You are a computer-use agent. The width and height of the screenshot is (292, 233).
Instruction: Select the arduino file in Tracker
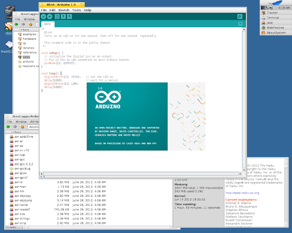click(26, 62)
